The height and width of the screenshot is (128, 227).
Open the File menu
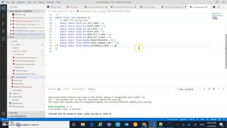point(7,2)
